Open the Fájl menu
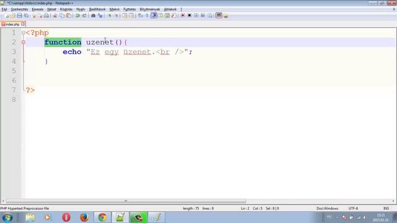 click(4, 9)
